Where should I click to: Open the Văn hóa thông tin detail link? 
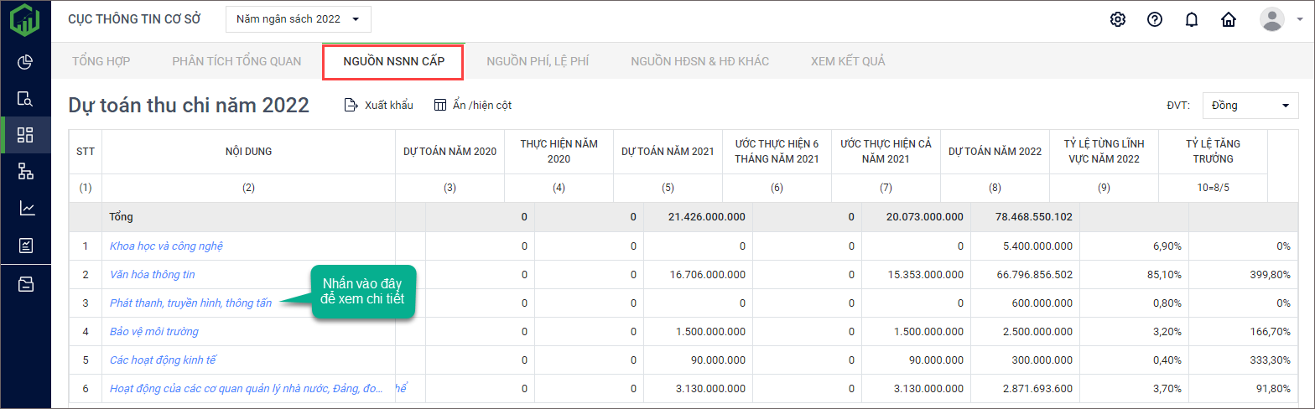[x=153, y=274]
